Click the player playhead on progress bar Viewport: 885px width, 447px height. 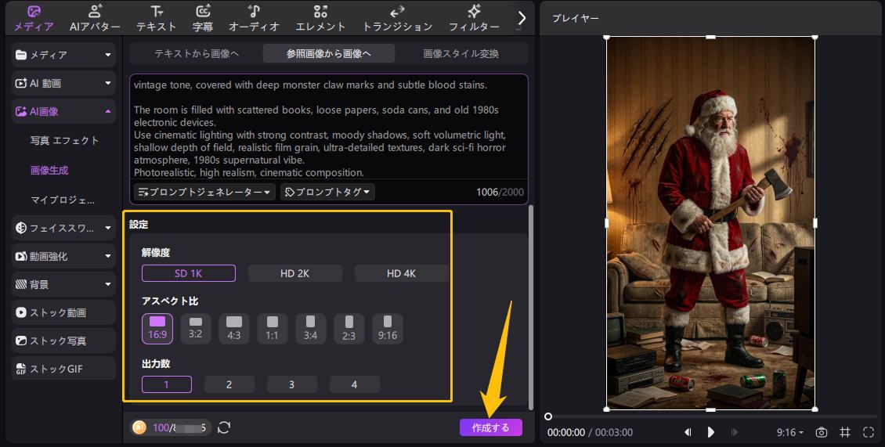548,416
